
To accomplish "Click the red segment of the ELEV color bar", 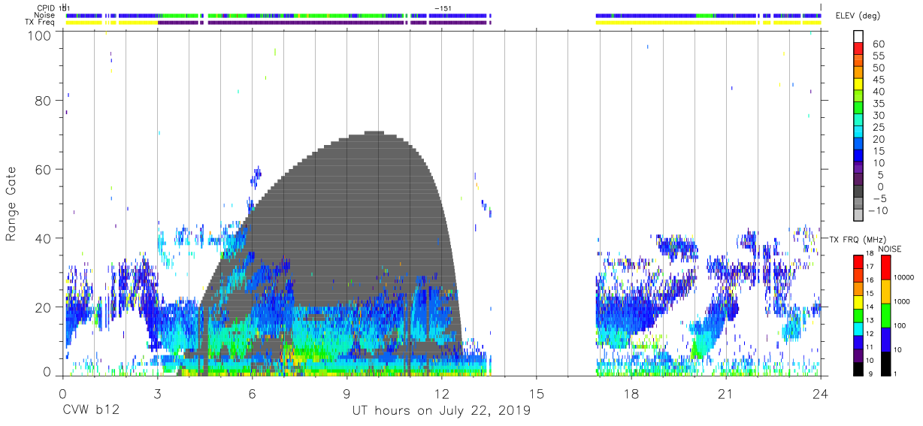I will tap(859, 49).
